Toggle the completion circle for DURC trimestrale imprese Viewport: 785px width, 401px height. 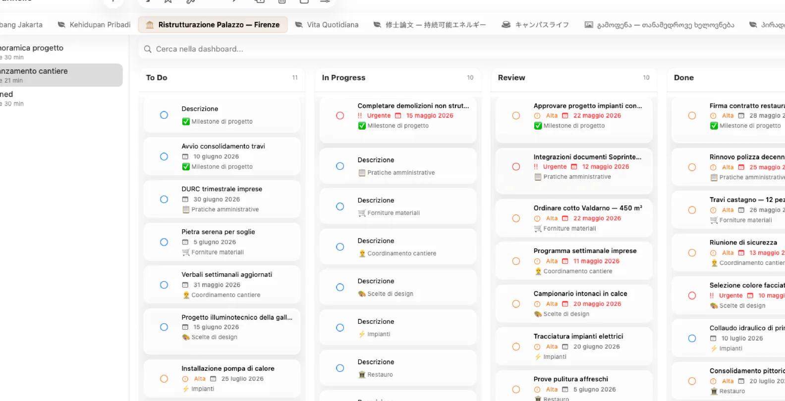point(164,200)
